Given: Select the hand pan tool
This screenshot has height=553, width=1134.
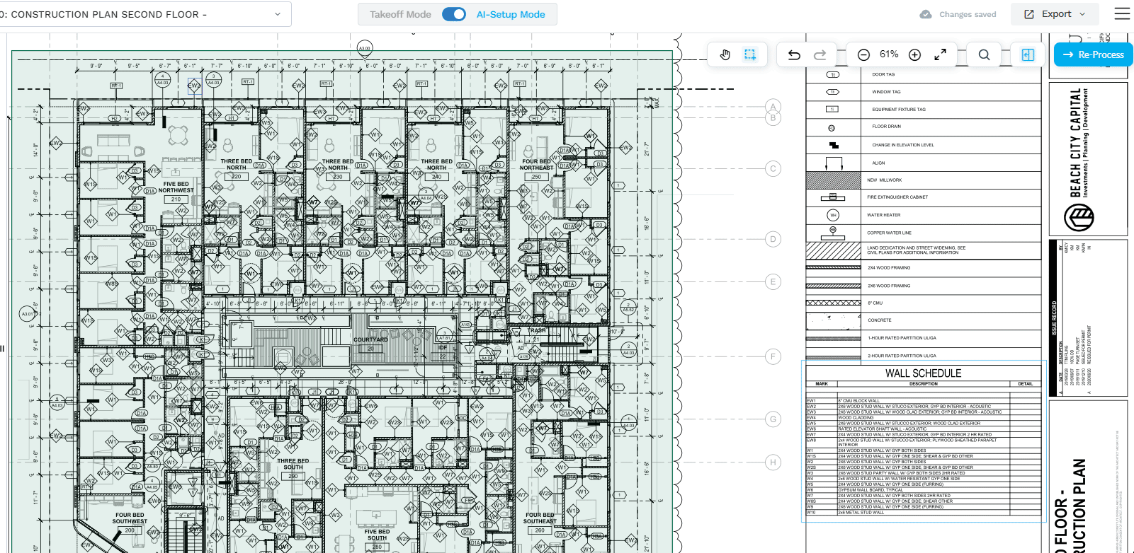Looking at the screenshot, I should (725, 54).
